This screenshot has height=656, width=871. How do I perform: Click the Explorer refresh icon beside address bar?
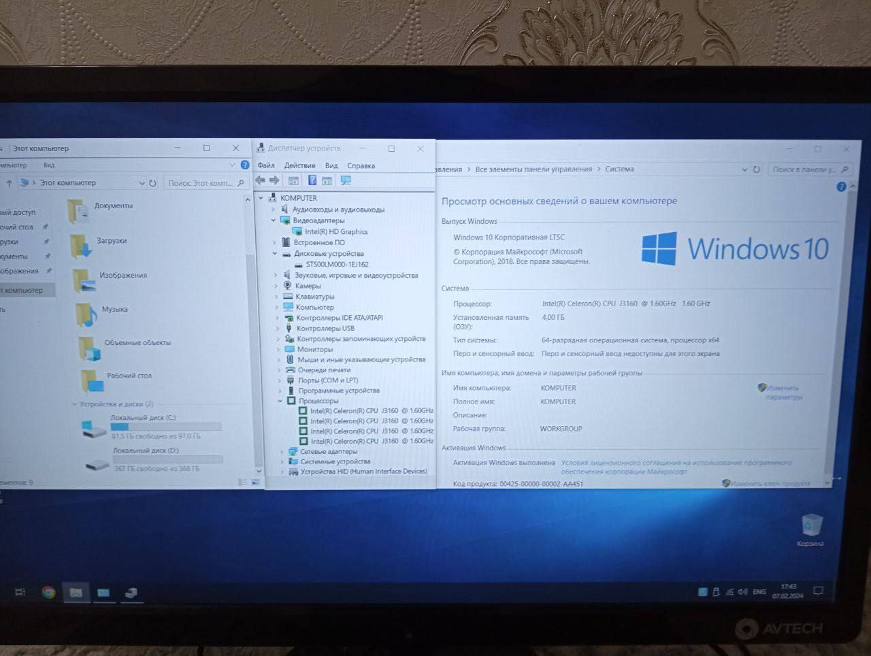coord(152,183)
